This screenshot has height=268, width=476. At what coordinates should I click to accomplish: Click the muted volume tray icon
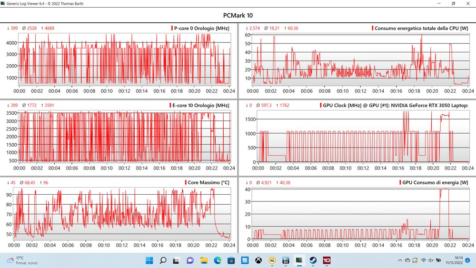coord(431,260)
